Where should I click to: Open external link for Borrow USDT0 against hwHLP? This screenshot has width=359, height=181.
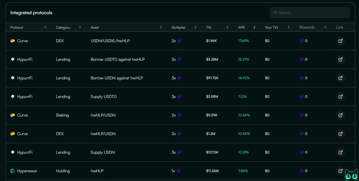(x=340, y=59)
